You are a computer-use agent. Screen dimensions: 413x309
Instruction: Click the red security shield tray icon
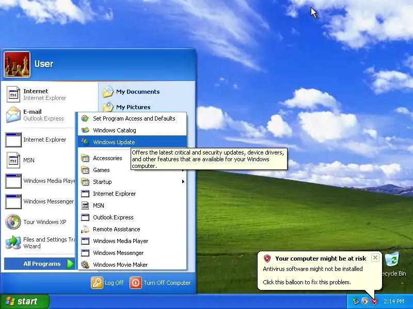point(375,301)
